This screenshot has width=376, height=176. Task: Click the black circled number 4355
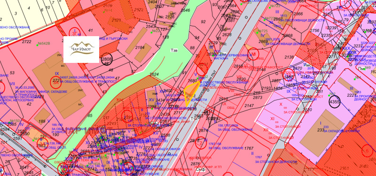pos(335,101)
